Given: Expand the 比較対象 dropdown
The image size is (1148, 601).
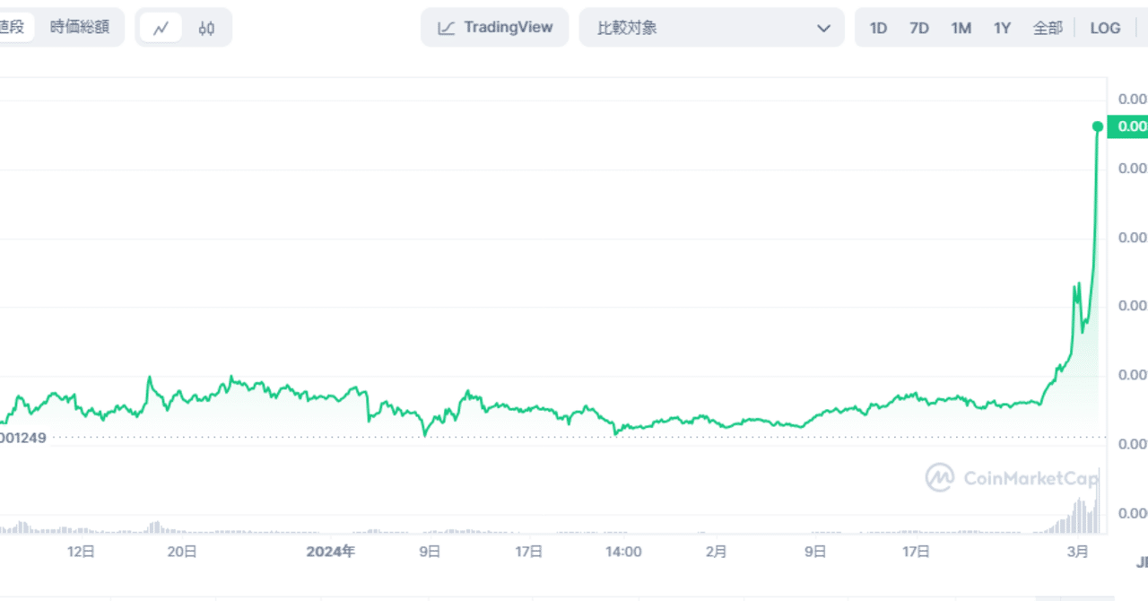Looking at the screenshot, I should coord(700,28).
